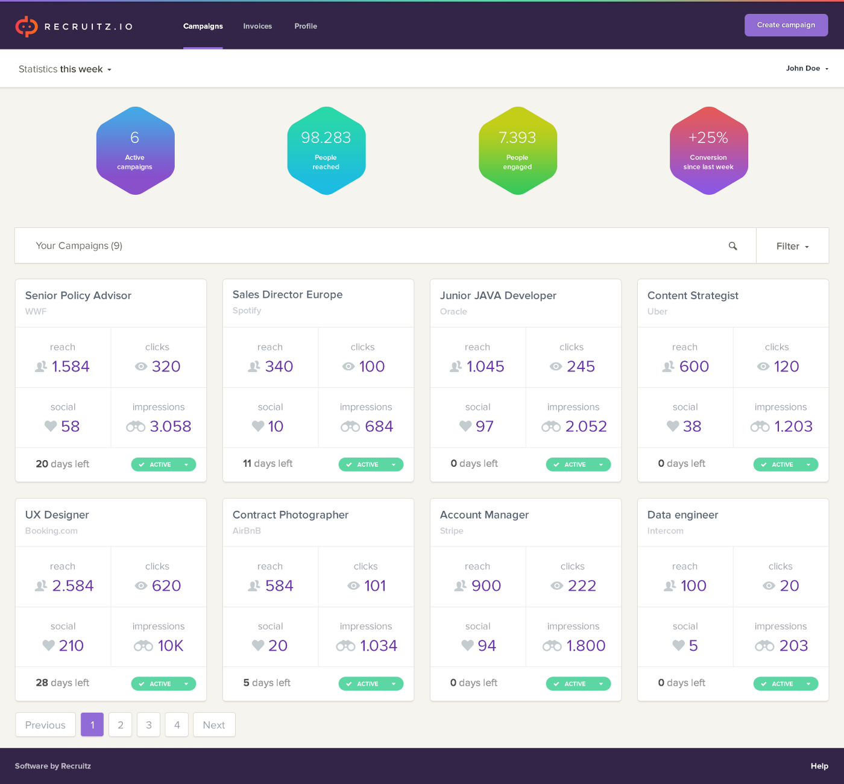This screenshot has width=844, height=784.
Task: Go to pagination page 4
Action: pos(177,725)
